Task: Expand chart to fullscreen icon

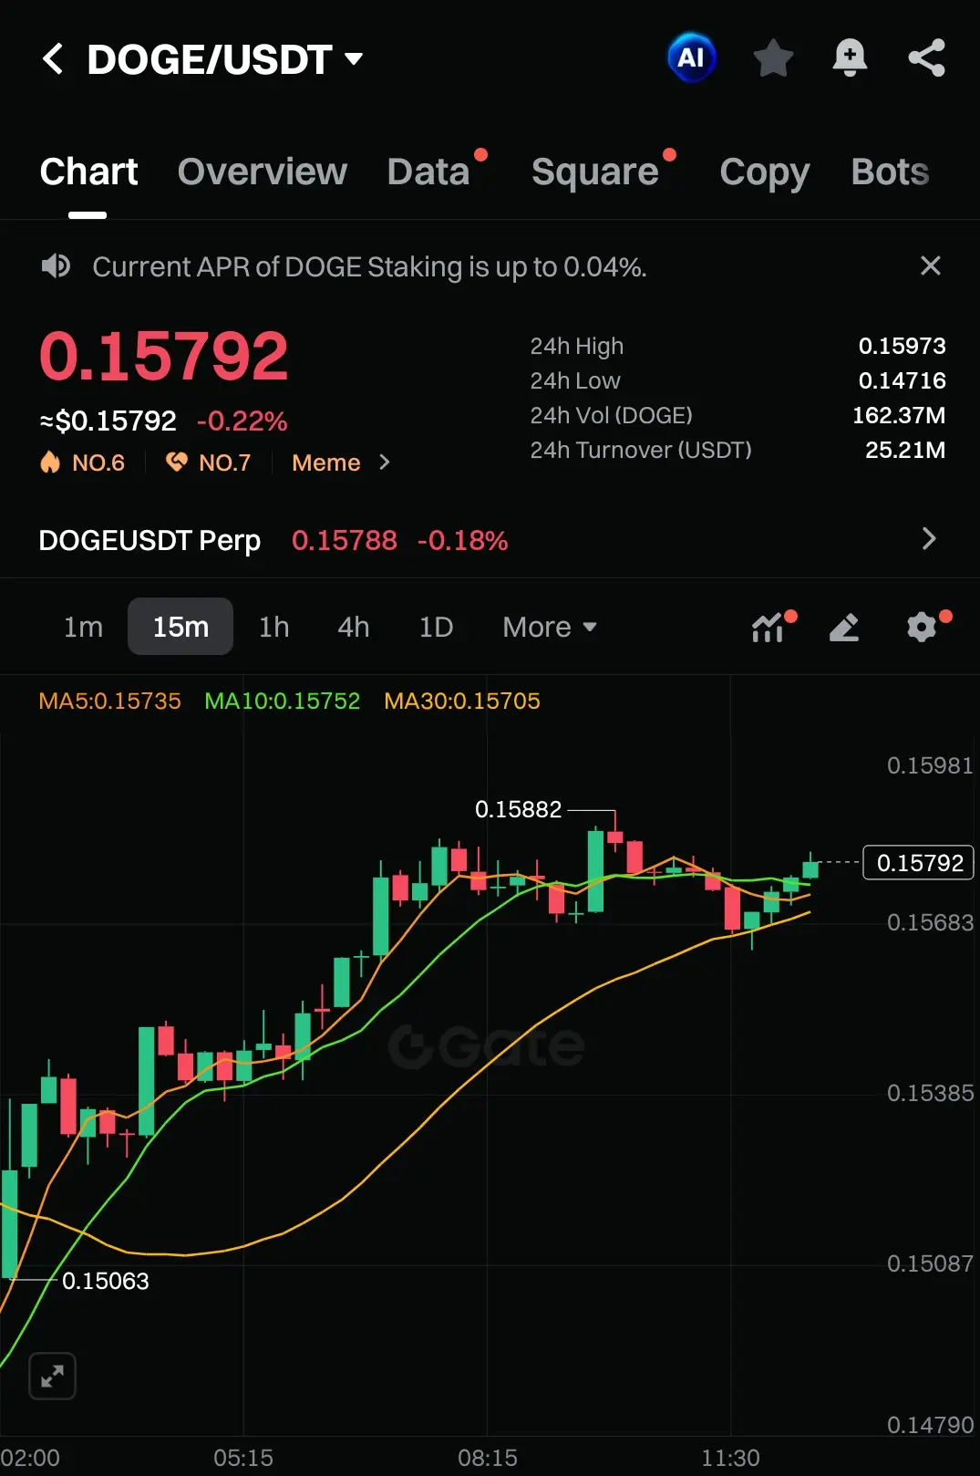Action: [52, 1376]
